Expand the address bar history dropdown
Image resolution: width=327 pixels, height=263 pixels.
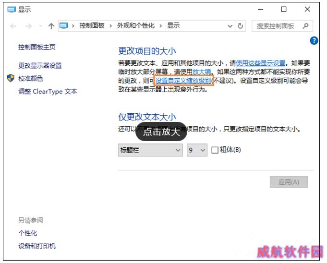230,26
